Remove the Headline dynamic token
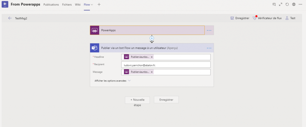 coord(152,57)
